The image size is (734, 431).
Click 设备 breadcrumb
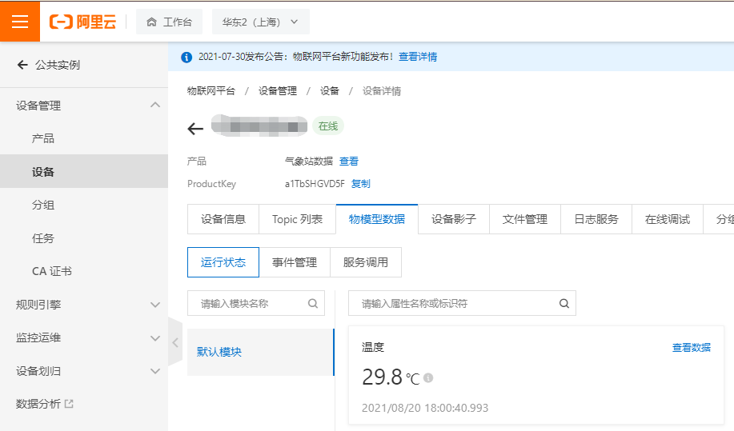point(329,90)
